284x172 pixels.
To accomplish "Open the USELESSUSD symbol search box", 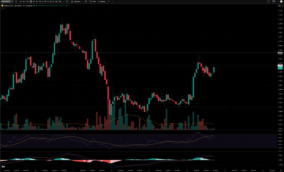I will coord(6,1).
